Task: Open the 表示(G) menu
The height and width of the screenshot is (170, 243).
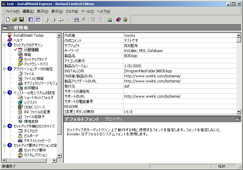Action: coord(57,11)
